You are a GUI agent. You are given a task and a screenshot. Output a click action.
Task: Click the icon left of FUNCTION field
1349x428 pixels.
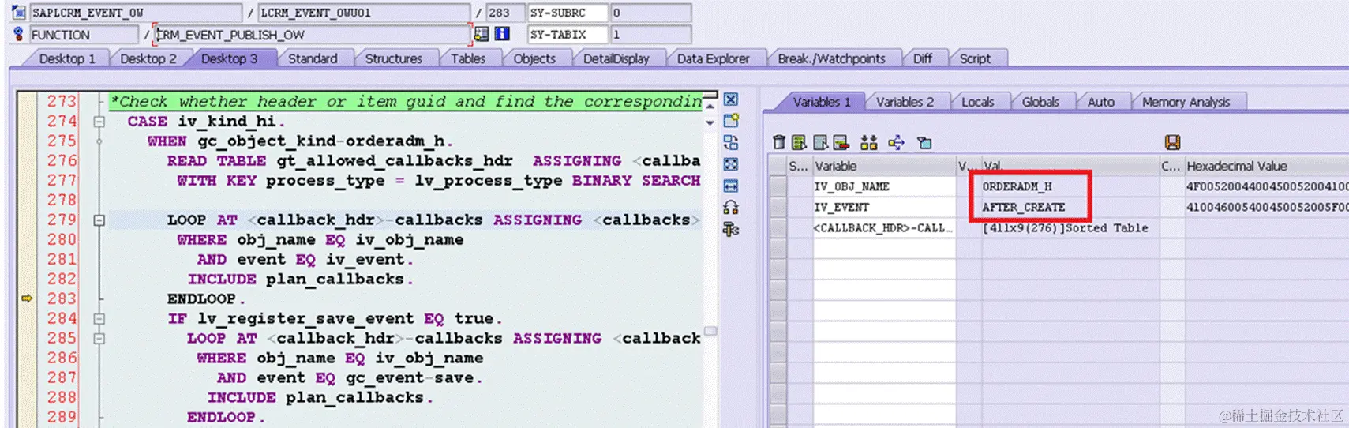(x=19, y=34)
